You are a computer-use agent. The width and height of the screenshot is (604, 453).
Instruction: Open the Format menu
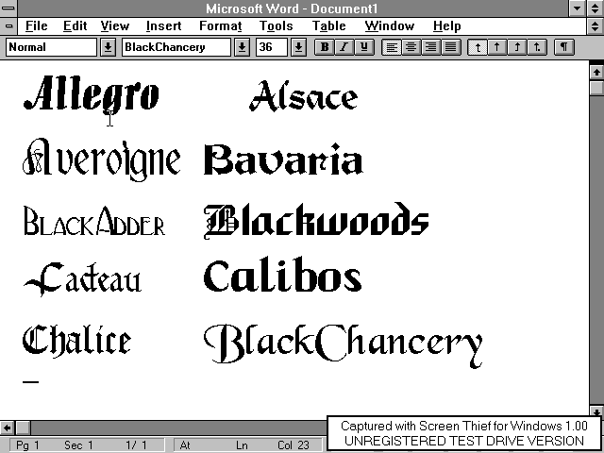pos(220,26)
